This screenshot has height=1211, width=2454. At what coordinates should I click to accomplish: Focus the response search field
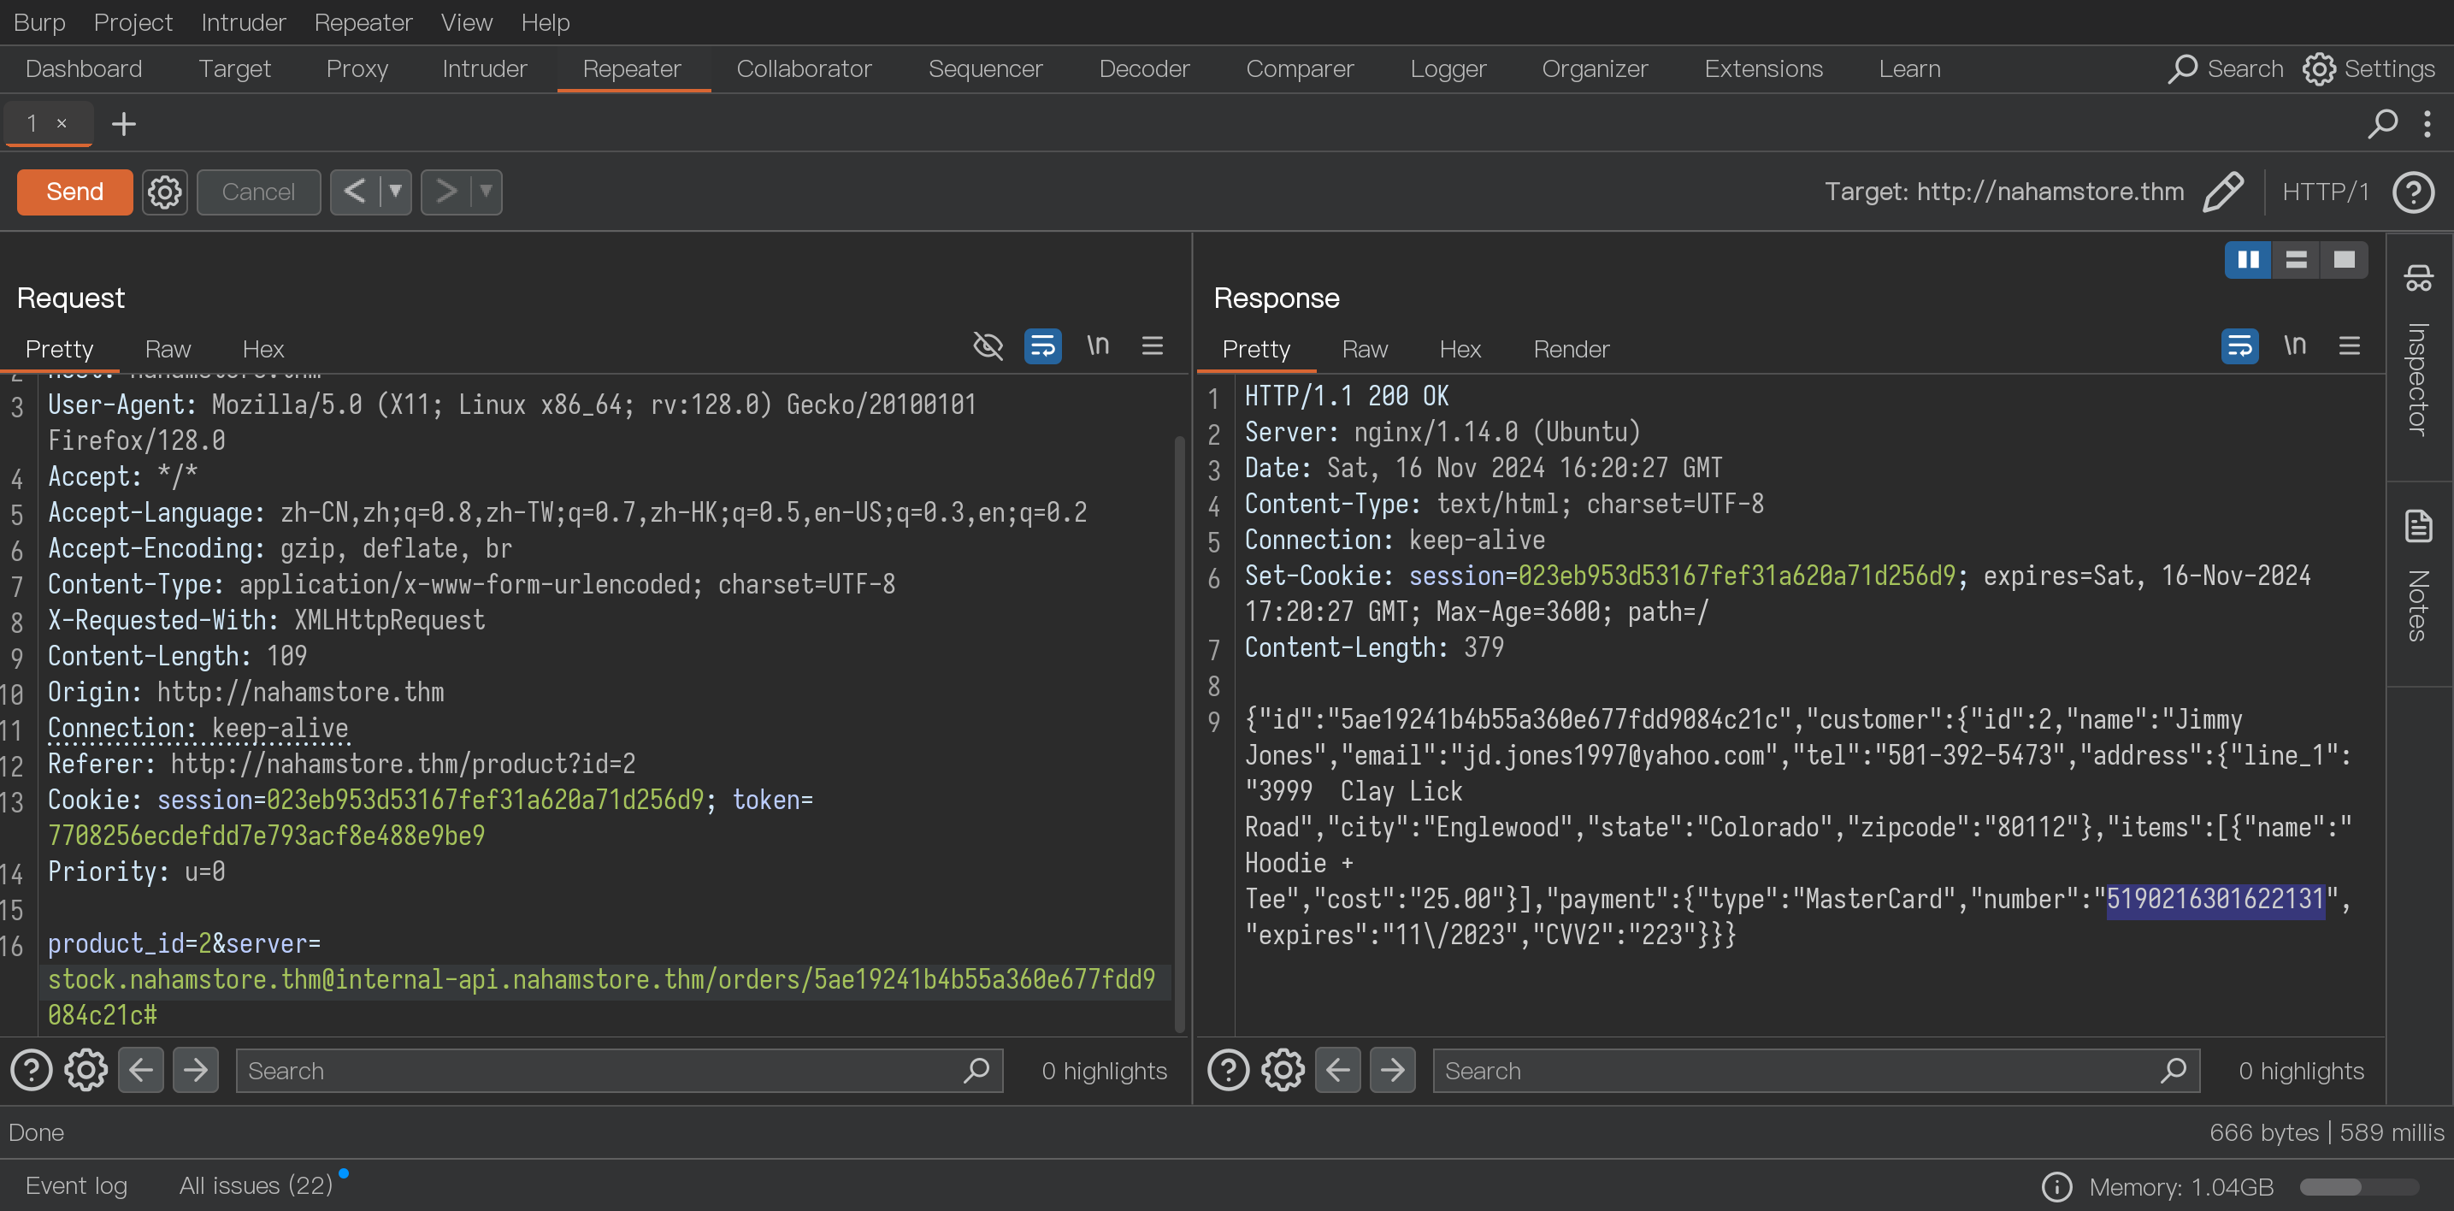click(1816, 1070)
